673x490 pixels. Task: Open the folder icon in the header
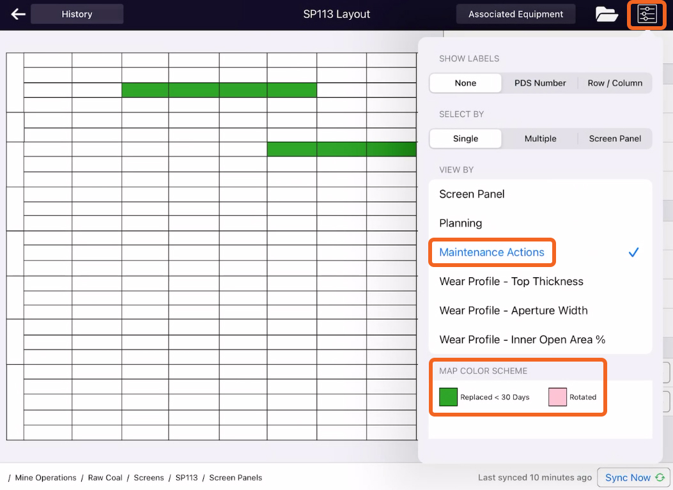pyautogui.click(x=607, y=14)
